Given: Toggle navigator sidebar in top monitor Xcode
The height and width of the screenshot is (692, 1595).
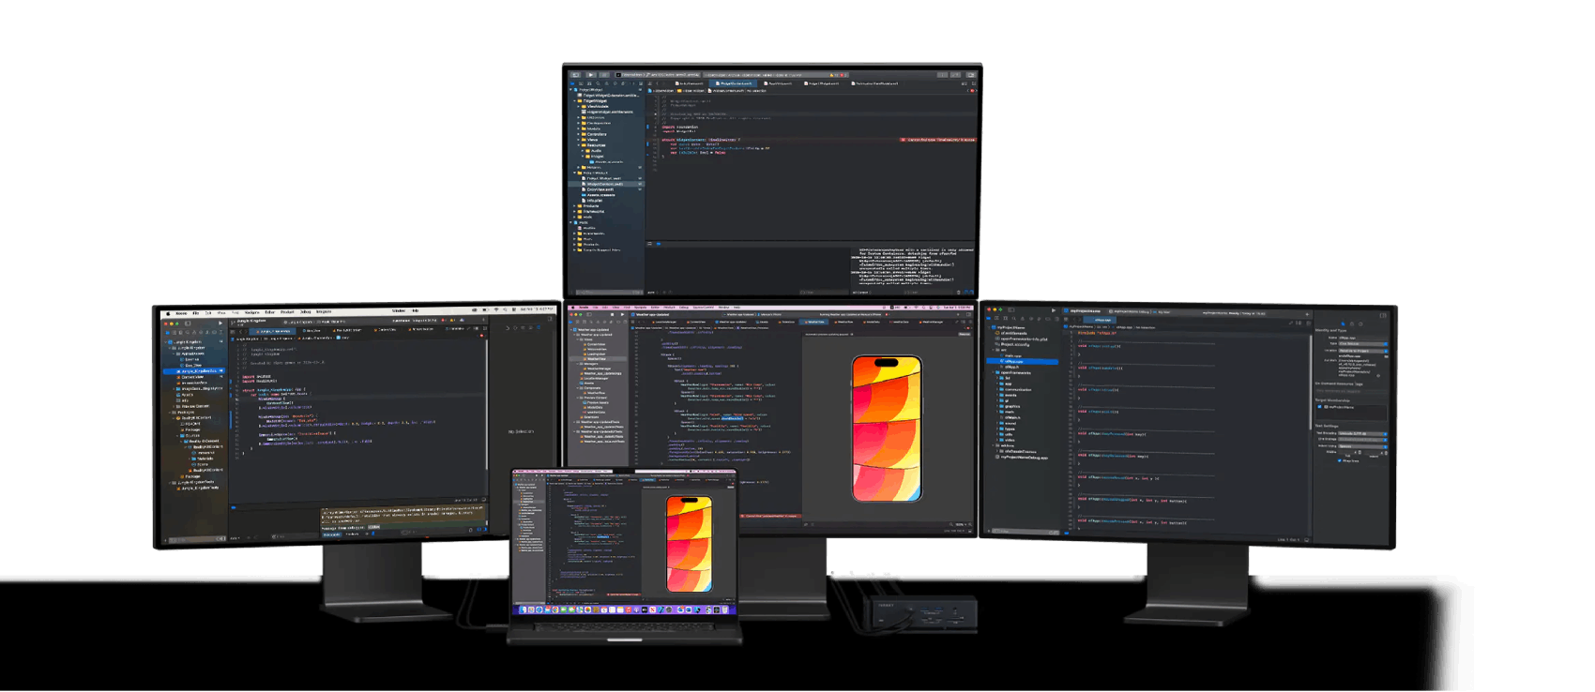Looking at the screenshot, I should click(x=575, y=75).
